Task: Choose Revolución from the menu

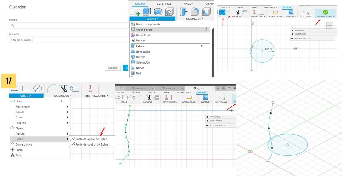Action: coord(143,52)
